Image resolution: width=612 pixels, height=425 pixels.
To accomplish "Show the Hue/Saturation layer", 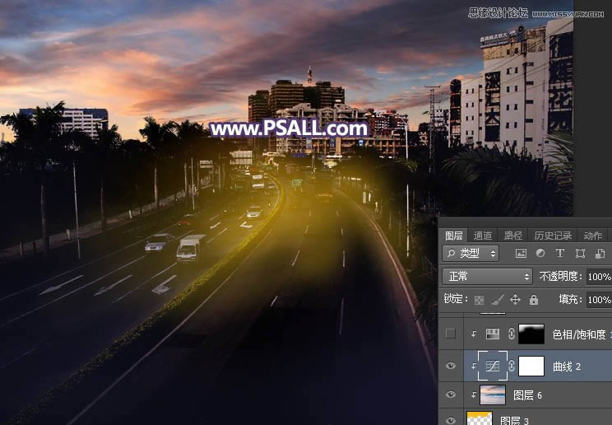I will (450, 334).
